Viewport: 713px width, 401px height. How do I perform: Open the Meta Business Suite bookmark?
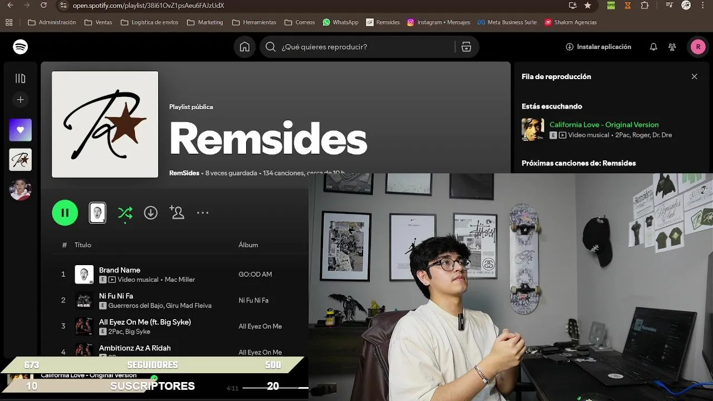507,22
